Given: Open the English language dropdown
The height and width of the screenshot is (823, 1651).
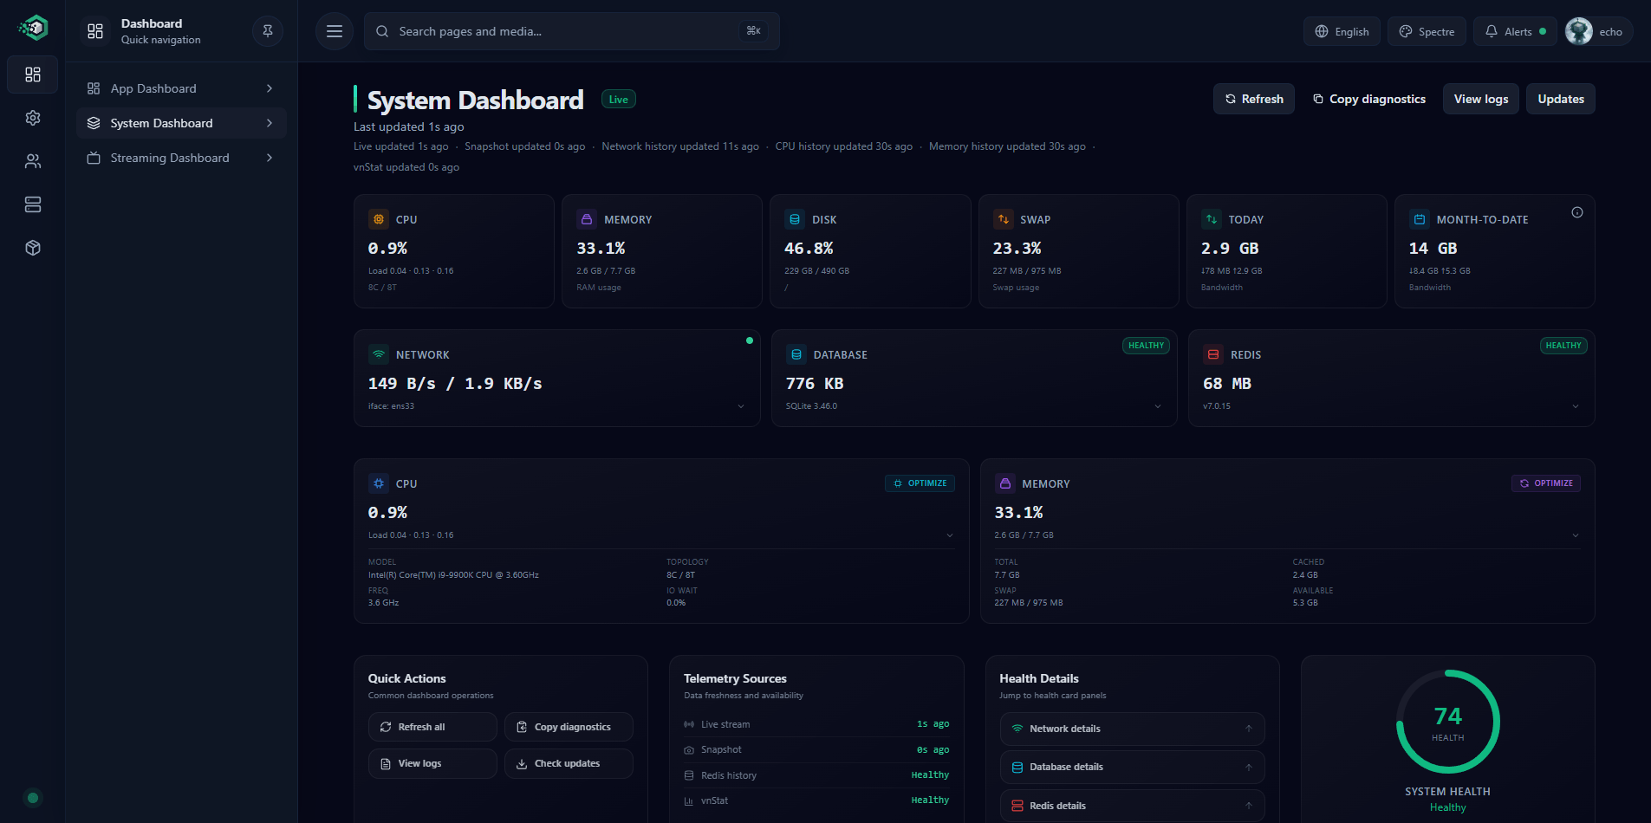Looking at the screenshot, I should point(1342,31).
